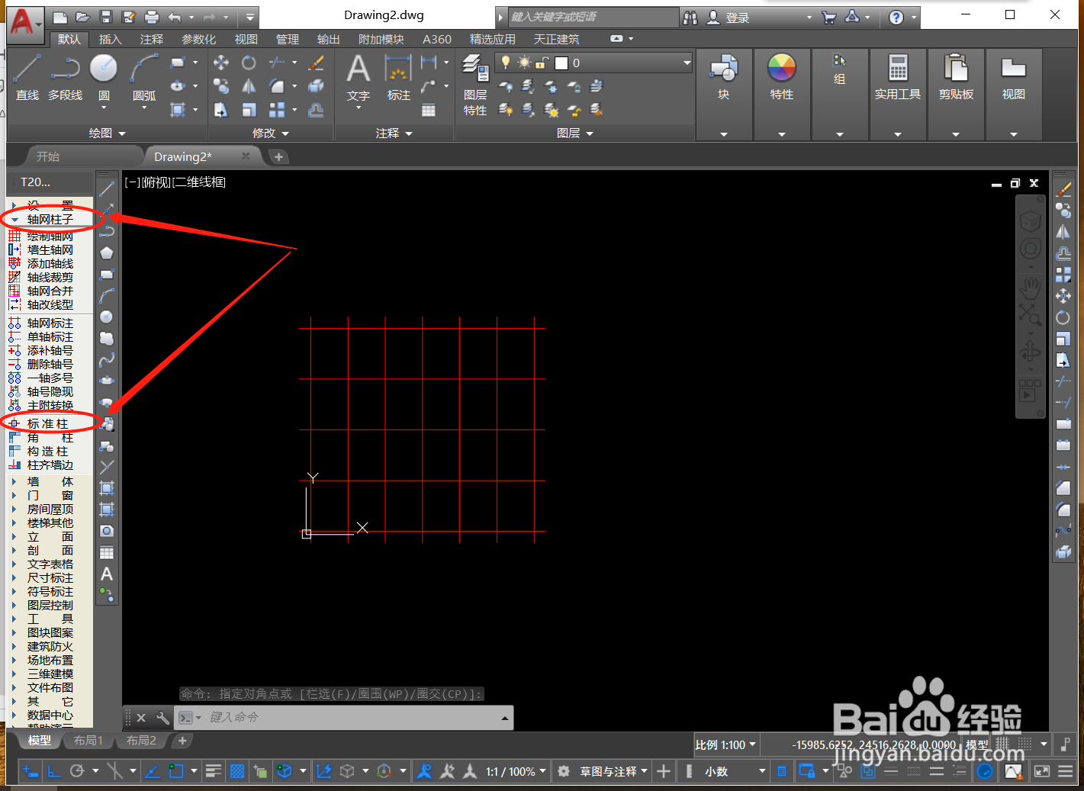Expand the 注释 panel flyout
The width and height of the screenshot is (1084, 791).
pyautogui.click(x=394, y=133)
